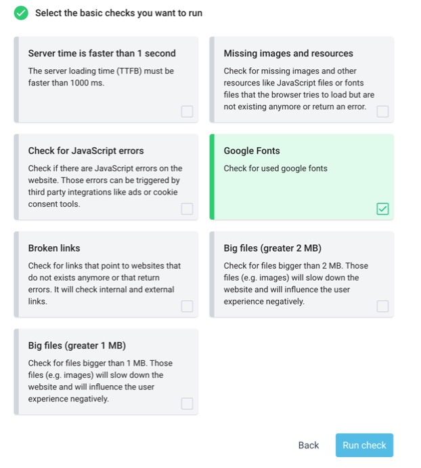Select the Check for JavaScript errors card title
The image size is (421, 468).
tap(86, 151)
